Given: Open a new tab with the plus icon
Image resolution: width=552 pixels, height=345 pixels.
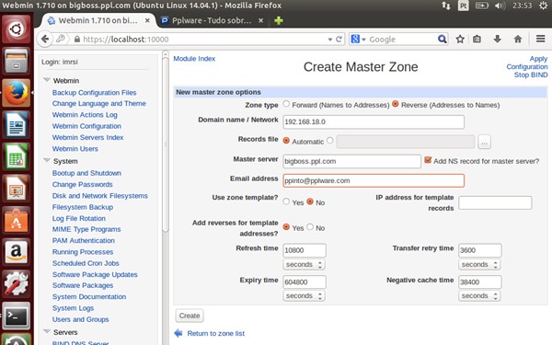Looking at the screenshot, I should [x=279, y=20].
